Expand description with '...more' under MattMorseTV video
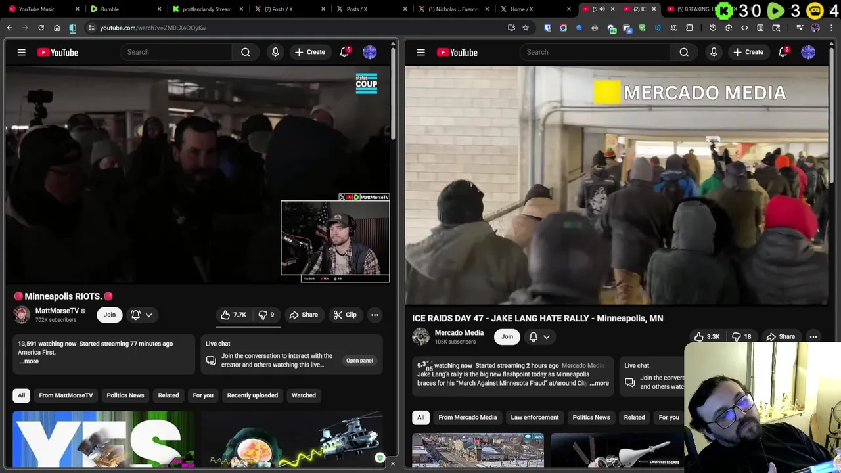841x473 pixels. [x=29, y=361]
